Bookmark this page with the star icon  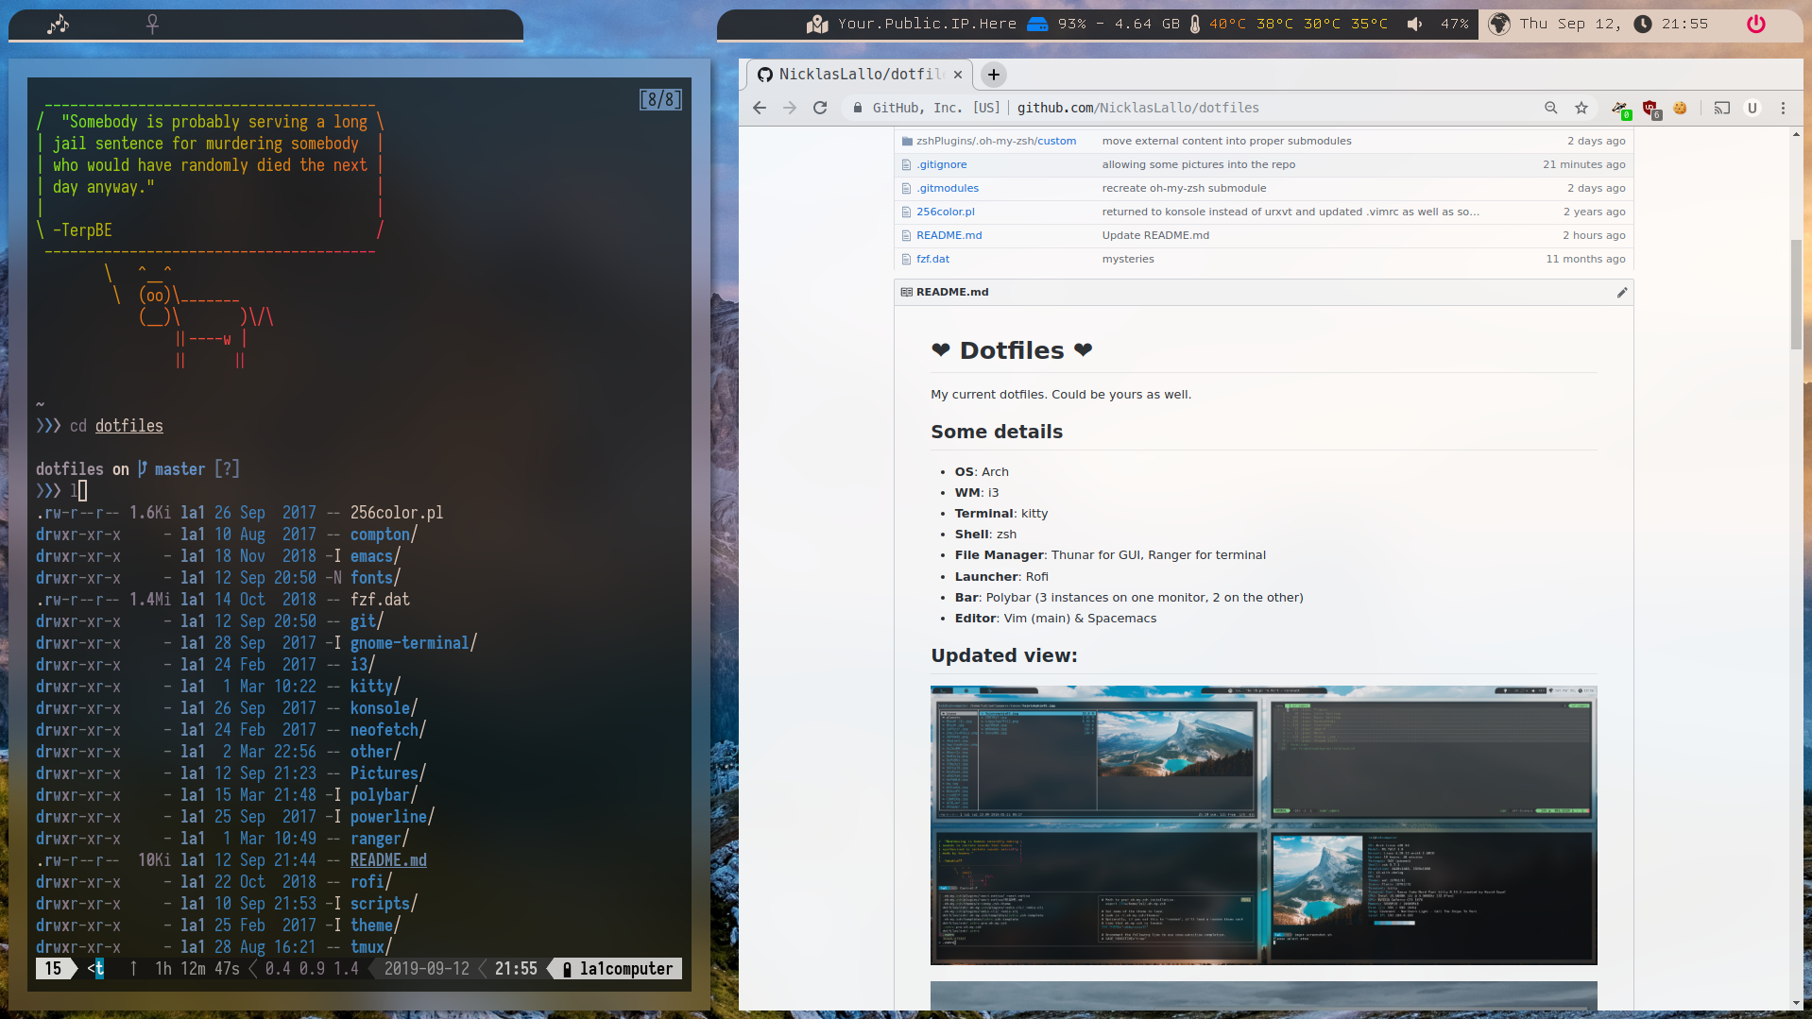(1581, 108)
